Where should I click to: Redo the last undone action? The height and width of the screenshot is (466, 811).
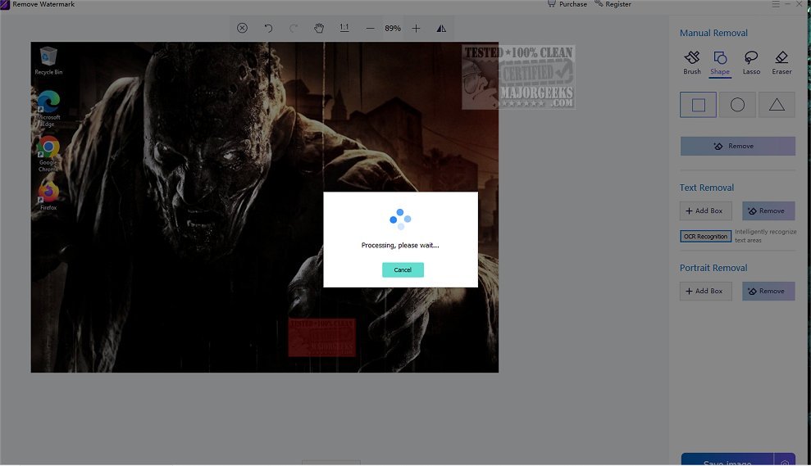pos(294,29)
